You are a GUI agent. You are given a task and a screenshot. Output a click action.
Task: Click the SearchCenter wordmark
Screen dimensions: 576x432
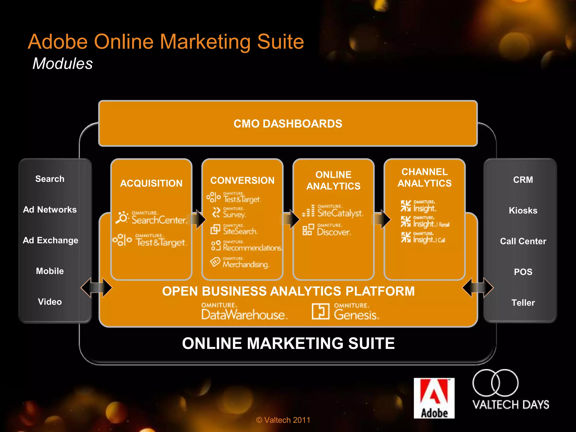click(159, 218)
